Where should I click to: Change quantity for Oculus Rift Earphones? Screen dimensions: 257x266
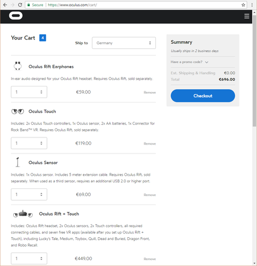29,92
